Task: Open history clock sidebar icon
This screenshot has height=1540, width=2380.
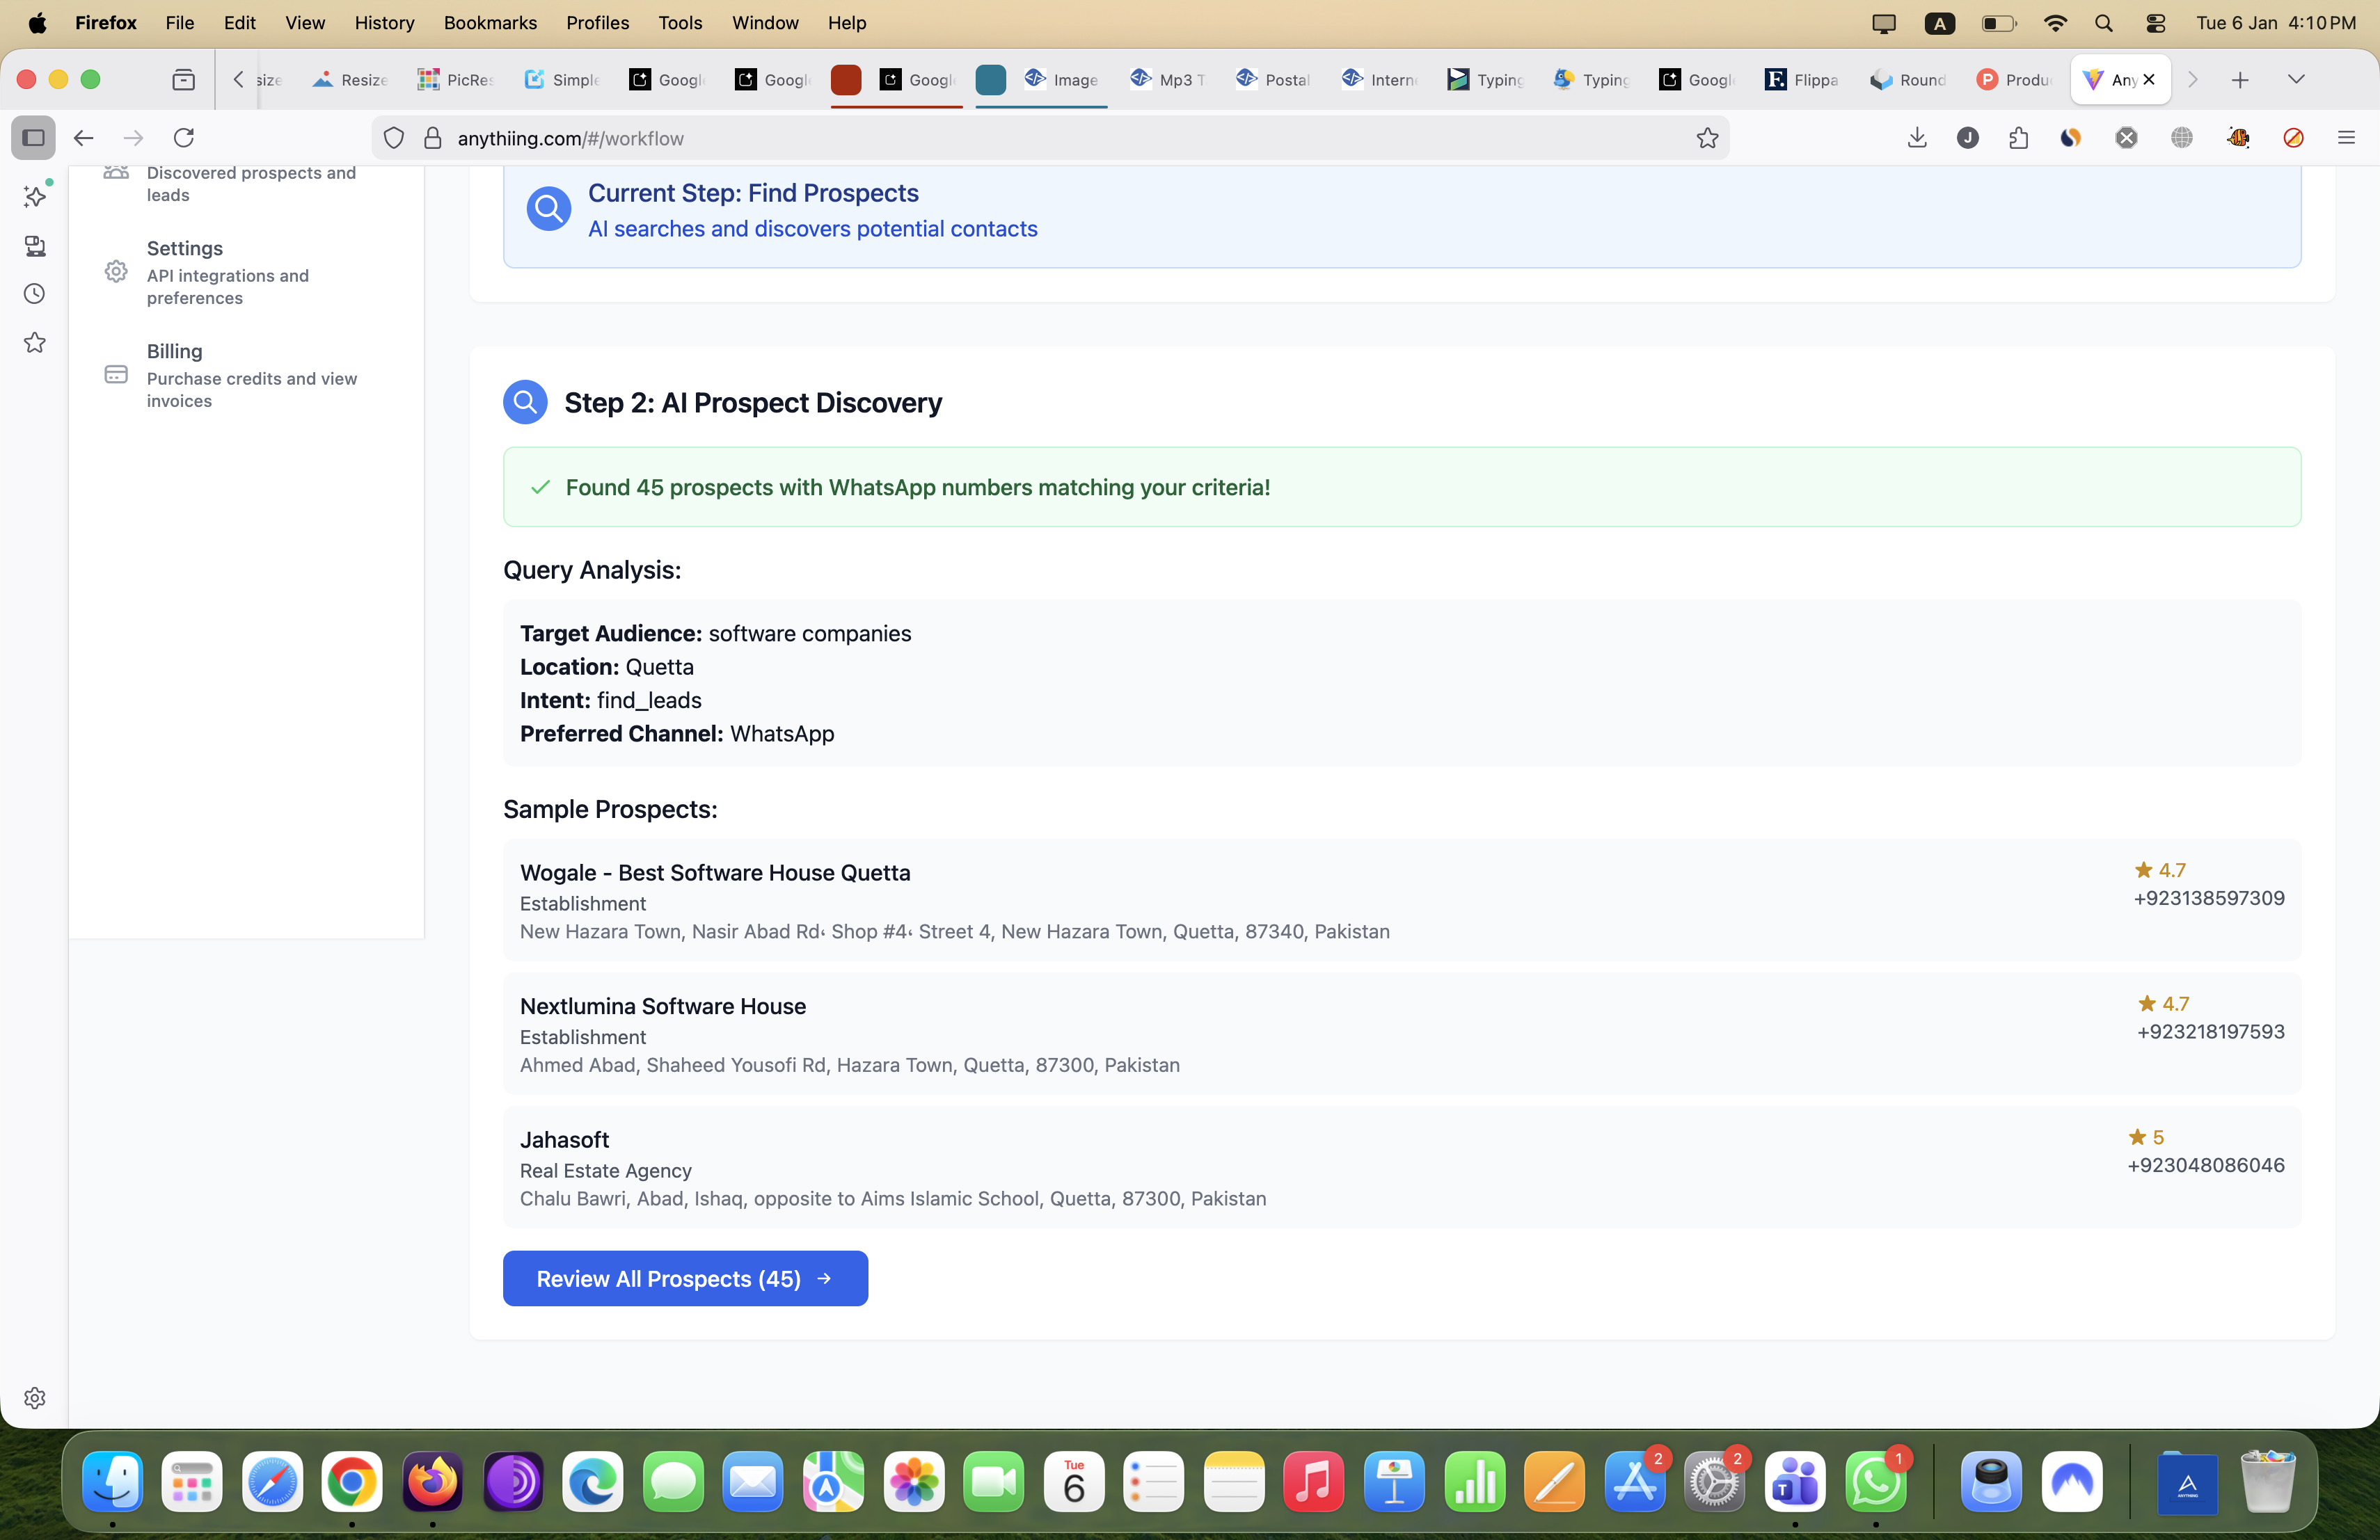Action: pos(35,294)
